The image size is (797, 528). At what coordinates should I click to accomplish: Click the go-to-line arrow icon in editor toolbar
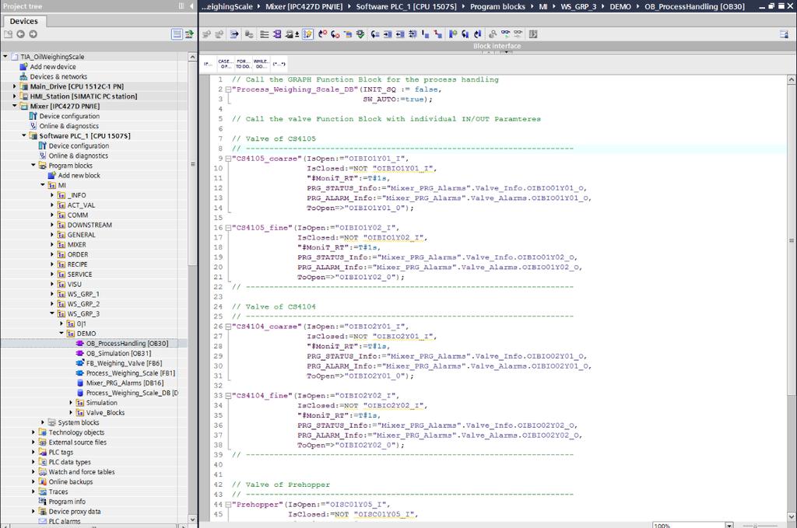pyautogui.click(x=234, y=34)
